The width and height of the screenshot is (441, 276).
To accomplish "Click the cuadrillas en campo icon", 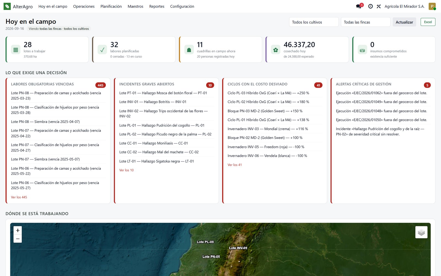I will click(x=189, y=50).
